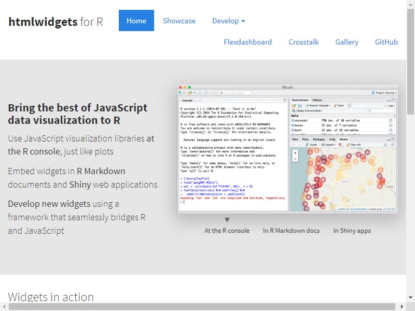Show the "In Shiny apps" slide
The width and height of the screenshot is (415, 311).
click(x=352, y=231)
